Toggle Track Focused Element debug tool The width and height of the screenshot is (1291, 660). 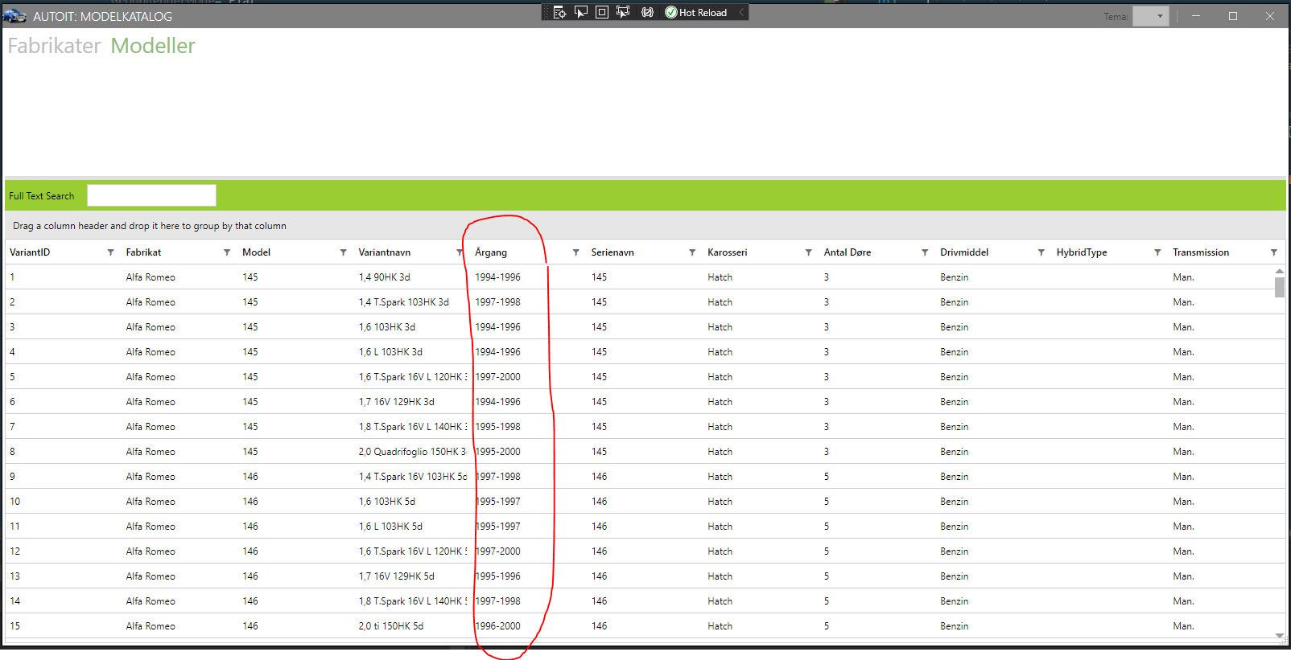[x=623, y=12]
